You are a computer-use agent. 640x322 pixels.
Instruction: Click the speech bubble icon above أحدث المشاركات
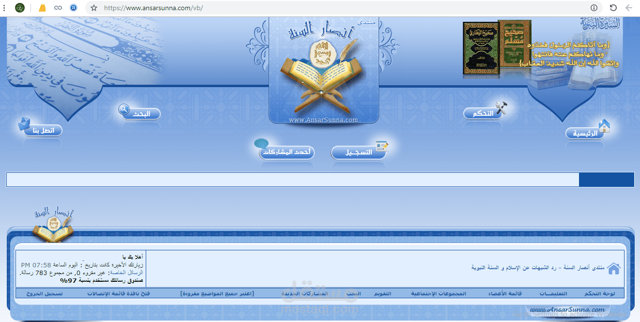point(261,144)
